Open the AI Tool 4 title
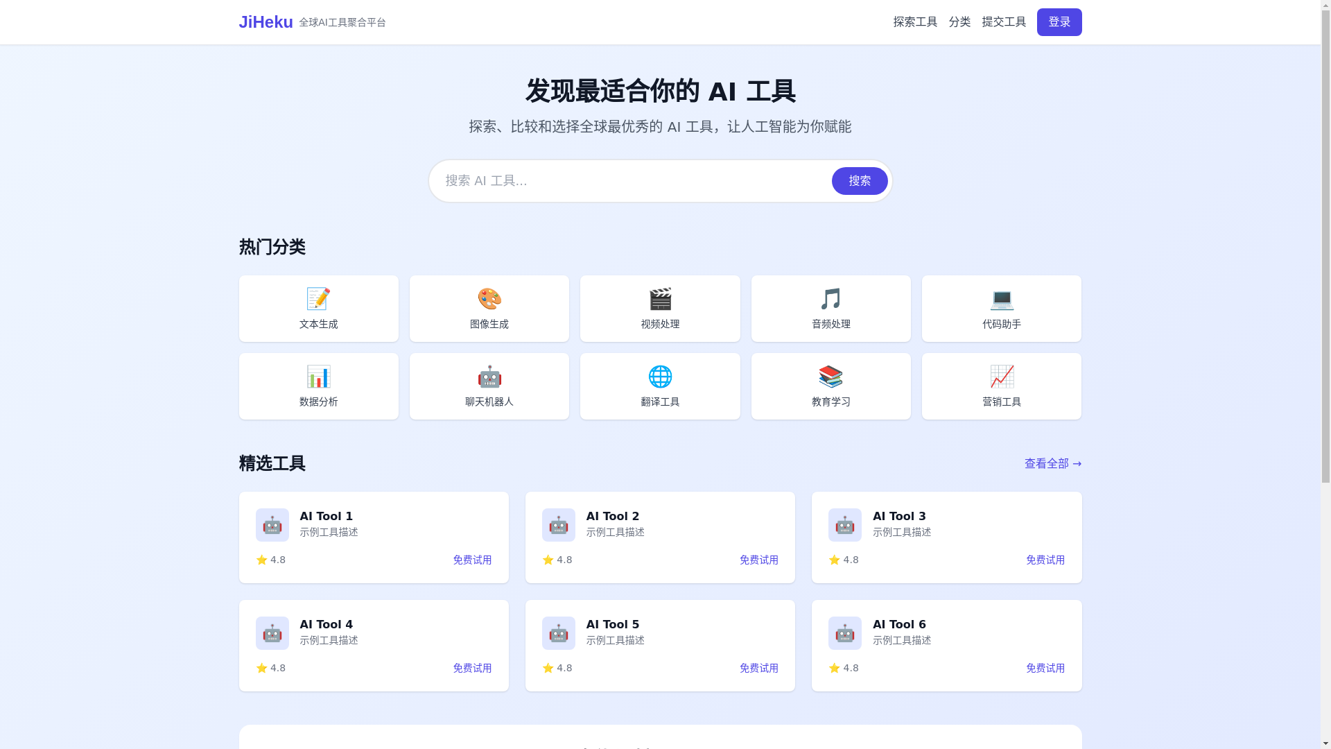Viewport: 1331px width, 749px height. 326,624
